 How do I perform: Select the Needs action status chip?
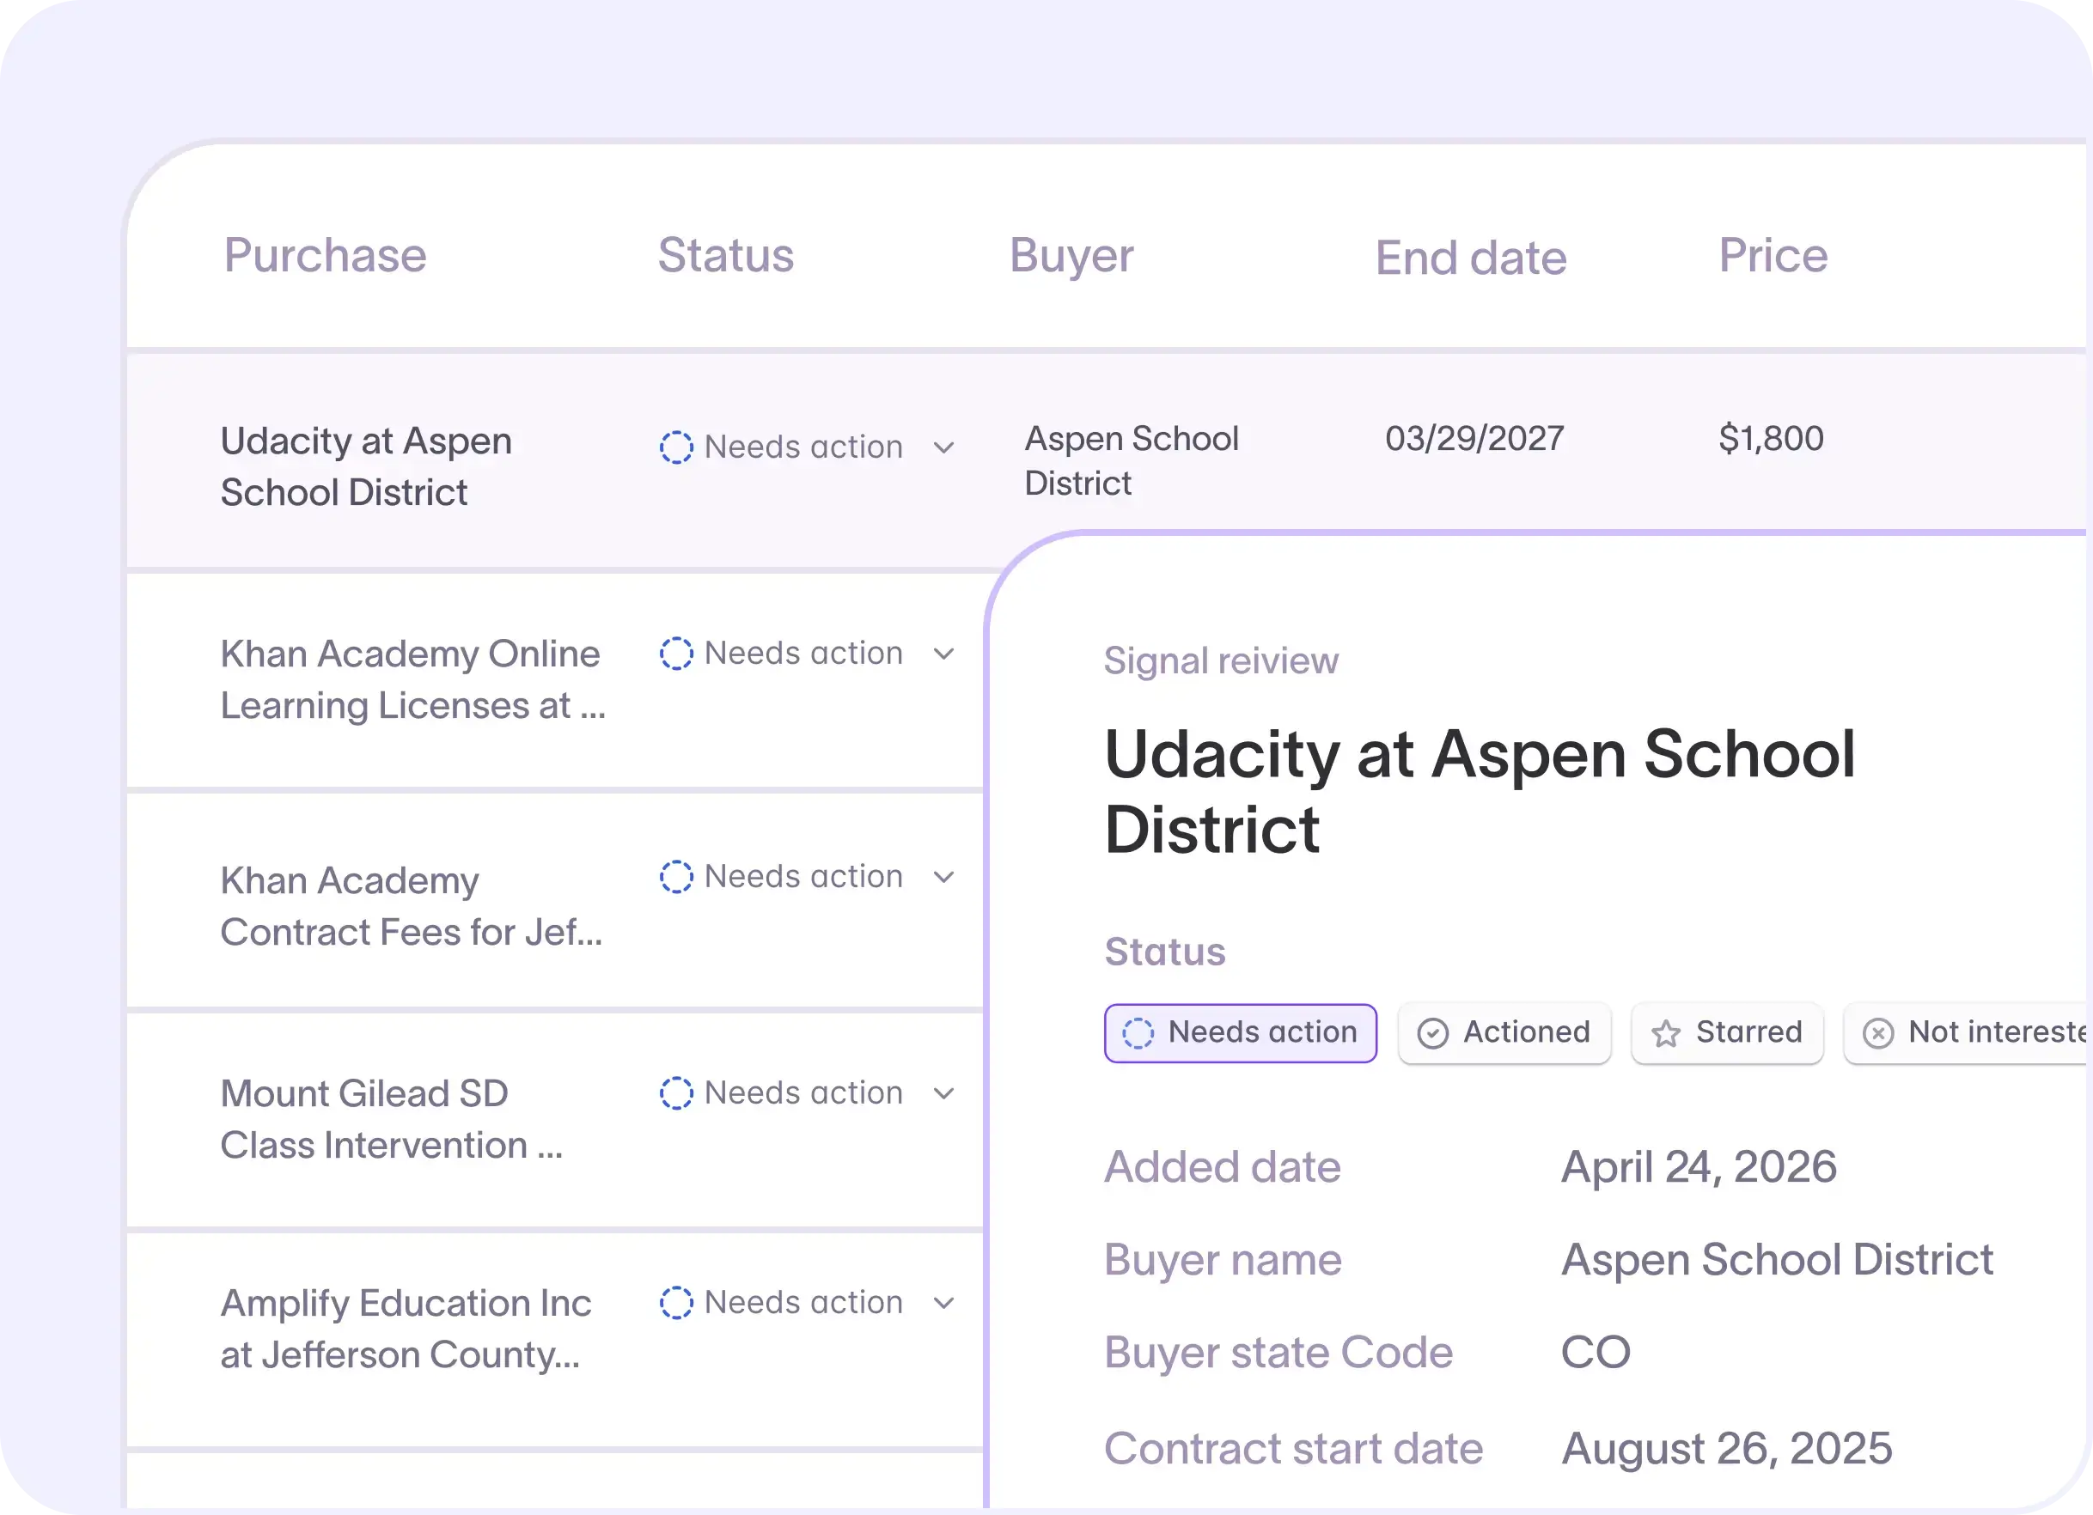click(x=1241, y=1033)
